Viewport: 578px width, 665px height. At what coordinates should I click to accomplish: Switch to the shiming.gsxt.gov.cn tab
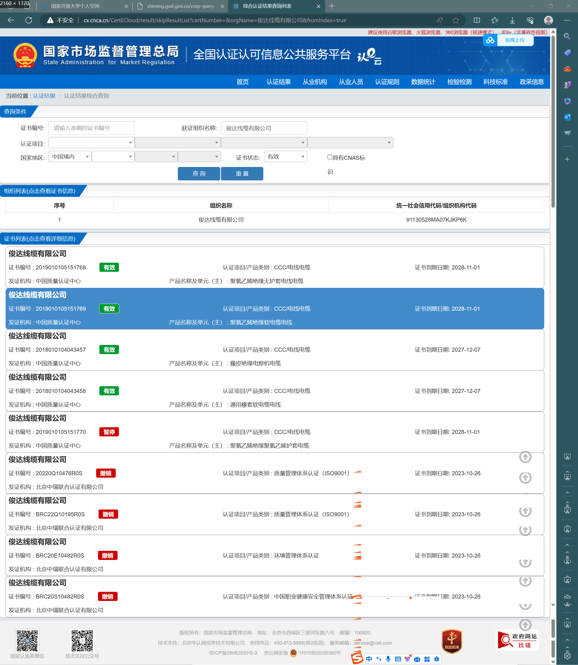click(x=181, y=6)
